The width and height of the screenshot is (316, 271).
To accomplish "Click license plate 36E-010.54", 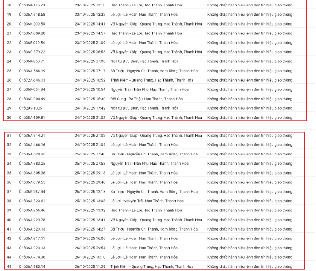I will 32,43.
